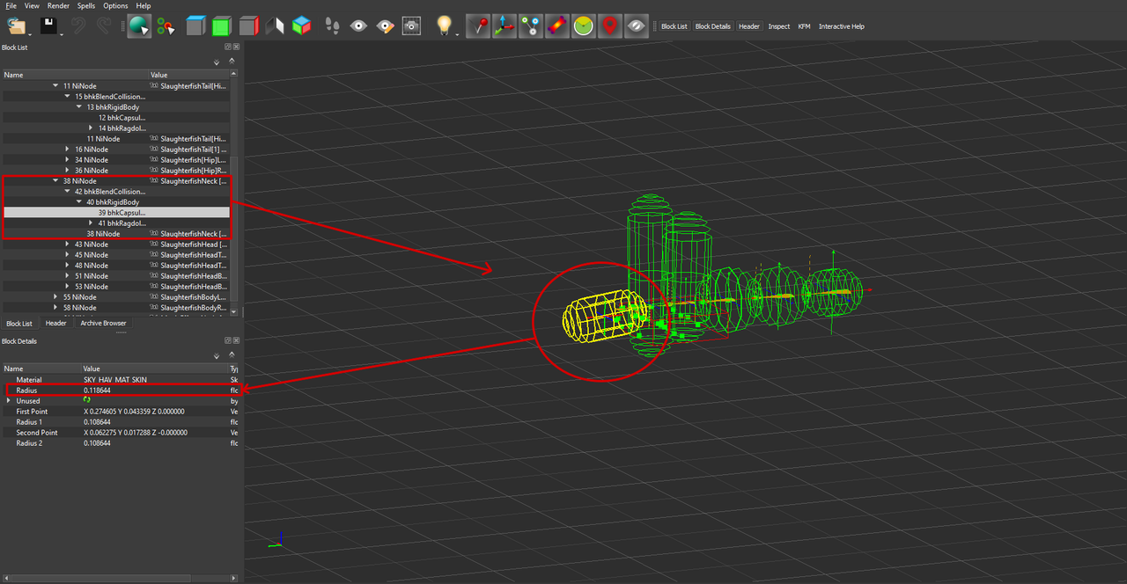The height and width of the screenshot is (584, 1127).
Task: Click the green refresh icon in Unused row
Action: [x=87, y=399]
